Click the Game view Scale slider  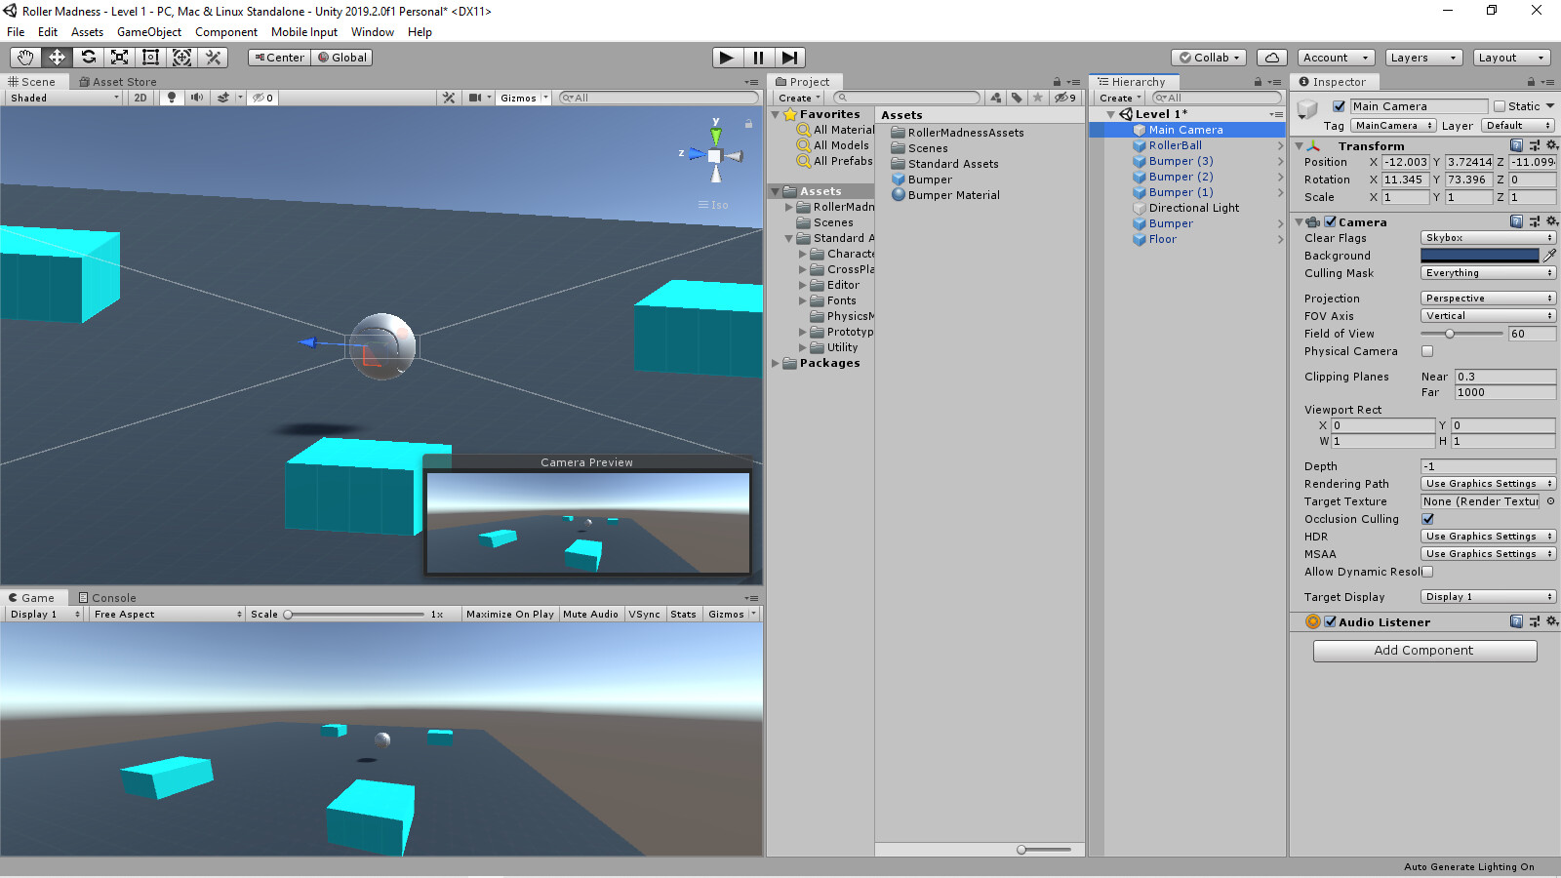354,615
